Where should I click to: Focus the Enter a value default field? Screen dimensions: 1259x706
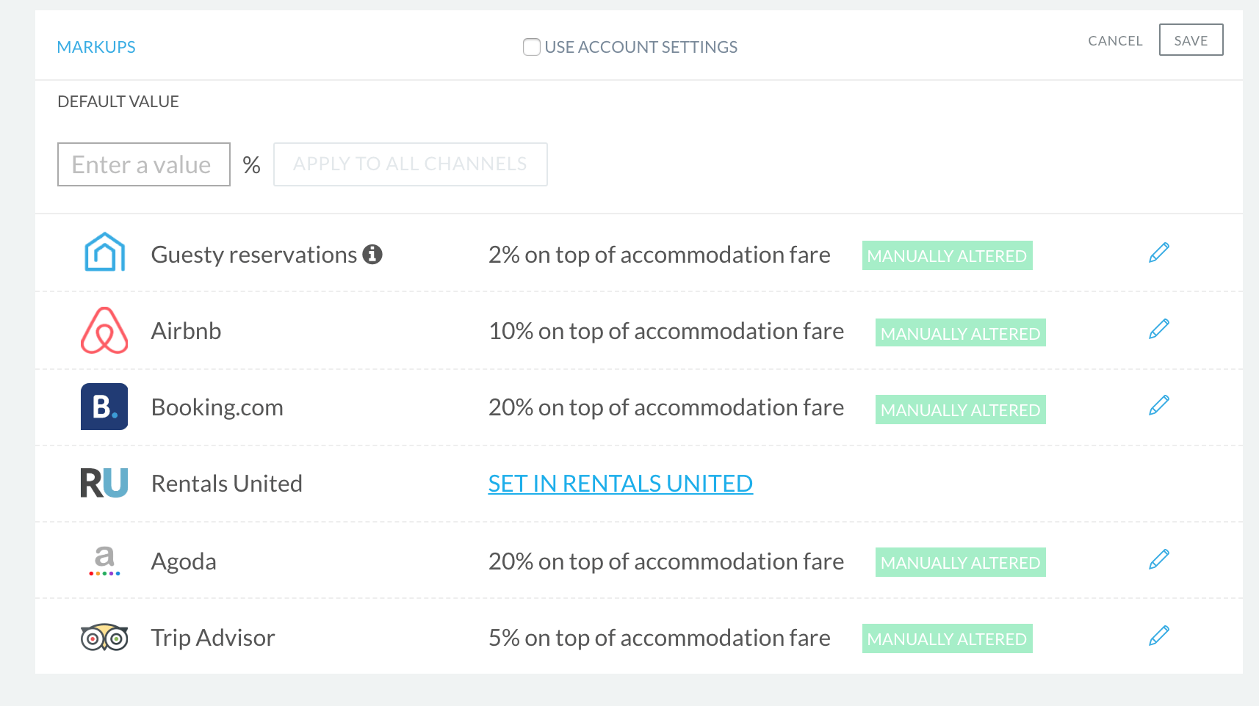(144, 164)
